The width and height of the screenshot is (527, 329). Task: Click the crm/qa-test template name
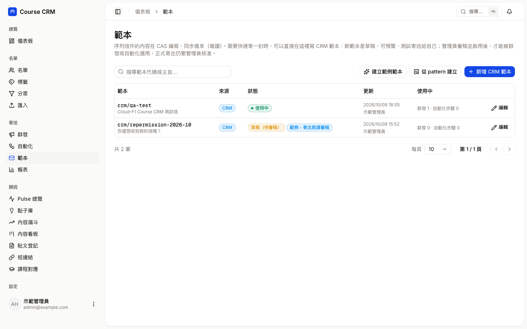tap(134, 105)
